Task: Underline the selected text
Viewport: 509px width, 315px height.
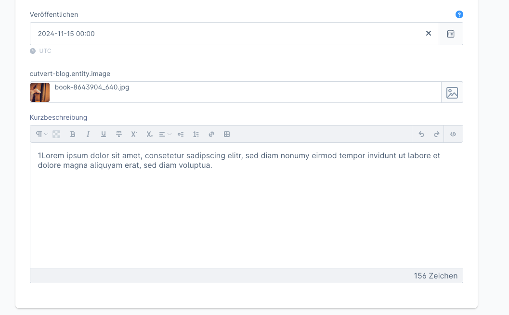Action: coord(104,134)
